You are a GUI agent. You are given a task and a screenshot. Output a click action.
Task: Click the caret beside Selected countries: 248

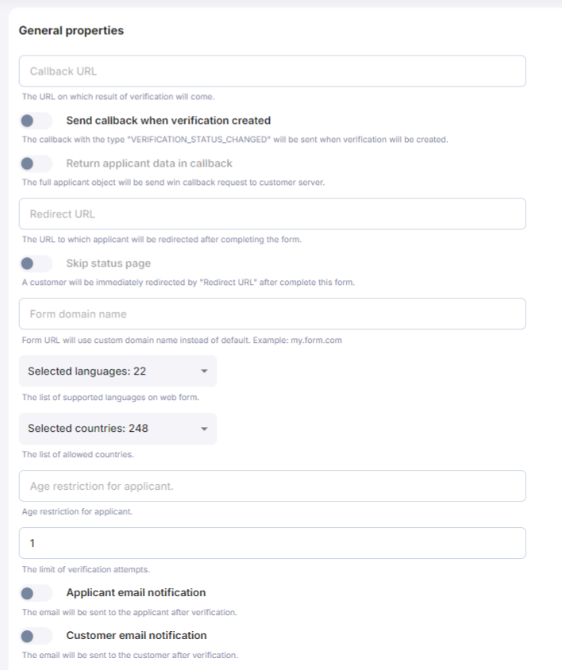pos(204,429)
